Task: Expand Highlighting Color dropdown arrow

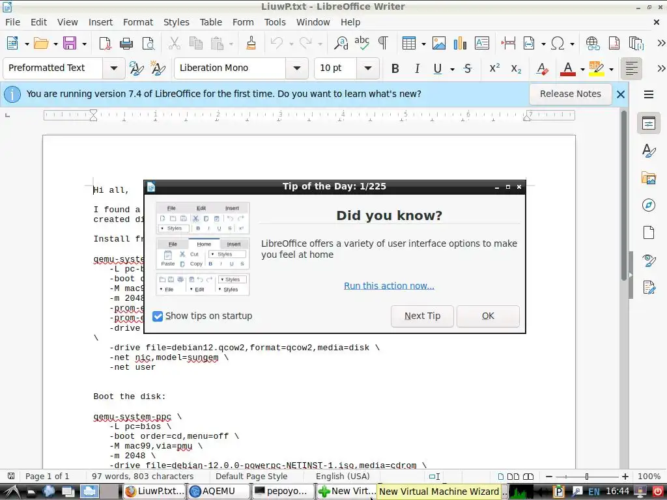Action: [x=611, y=69]
